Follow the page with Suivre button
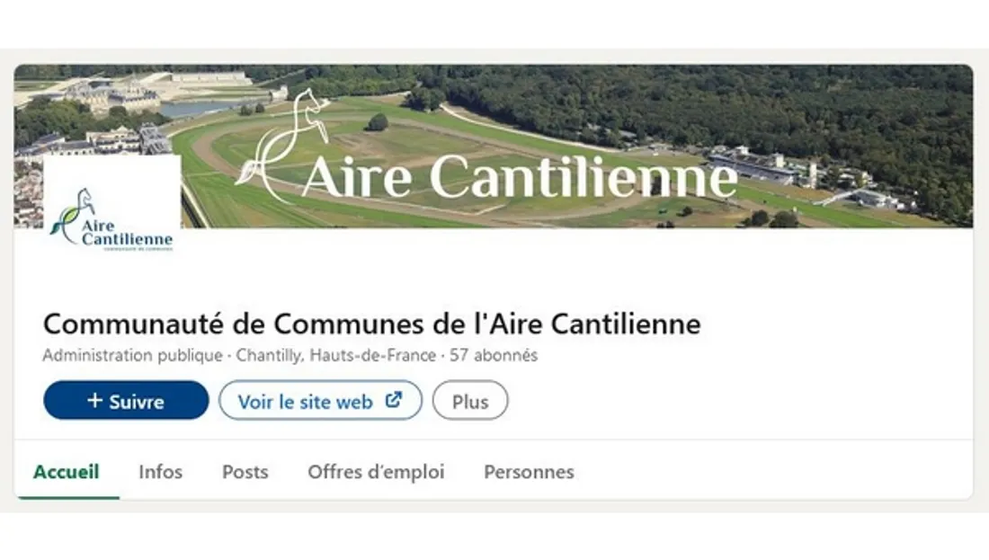This screenshot has width=989, height=560. pyautogui.click(x=126, y=401)
